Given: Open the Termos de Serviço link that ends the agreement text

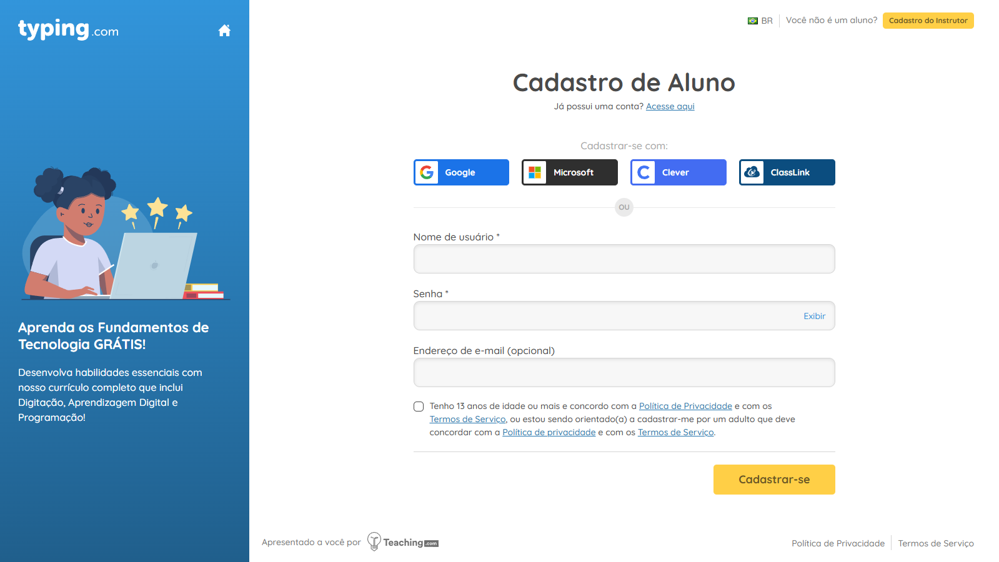Looking at the screenshot, I should click(x=675, y=432).
